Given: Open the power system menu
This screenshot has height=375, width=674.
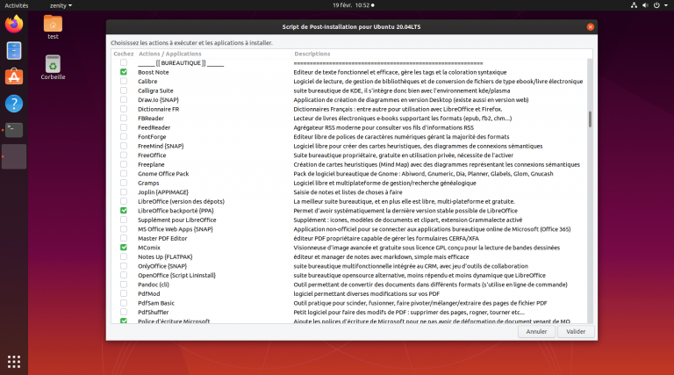Looking at the screenshot, I should point(656,5).
